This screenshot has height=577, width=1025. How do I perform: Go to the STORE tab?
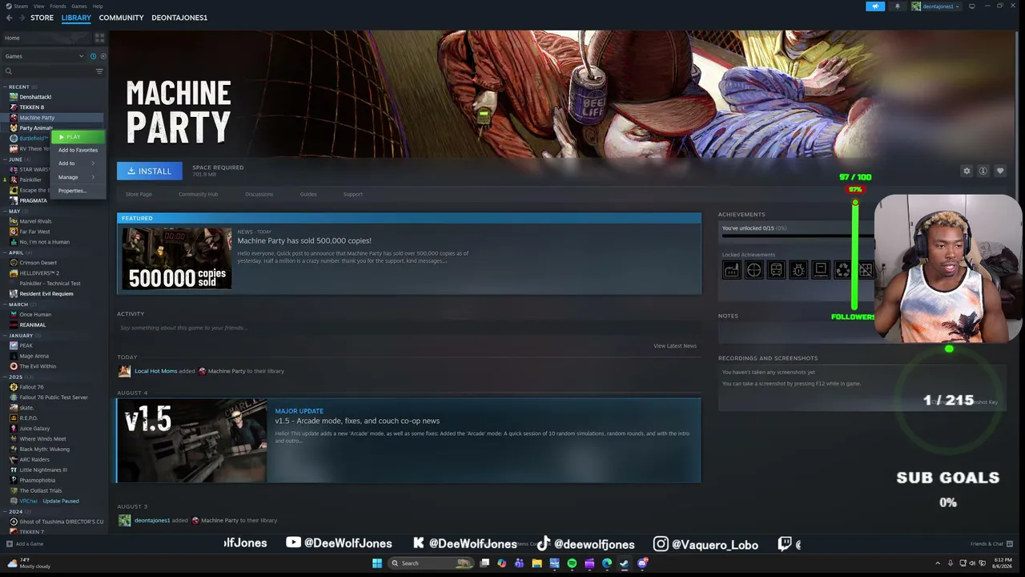click(42, 18)
